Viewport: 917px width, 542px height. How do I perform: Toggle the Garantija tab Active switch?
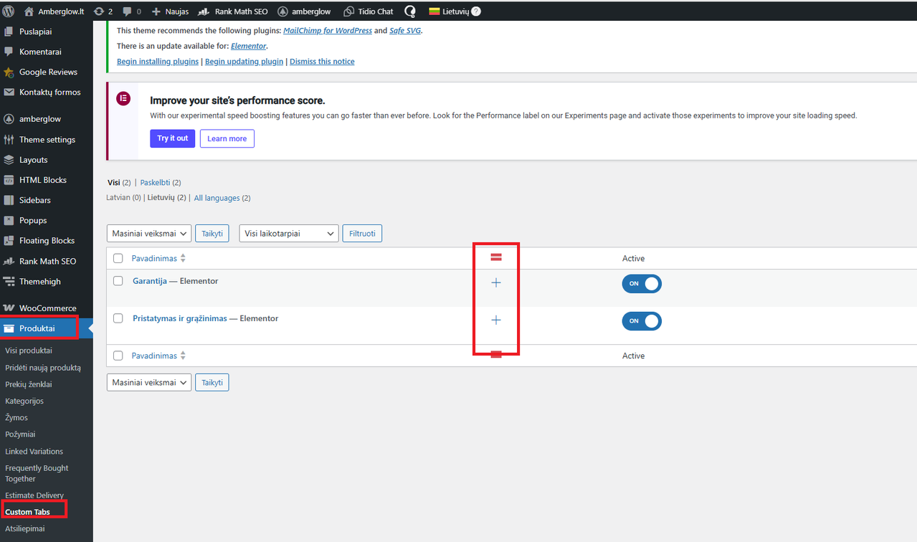tap(642, 283)
